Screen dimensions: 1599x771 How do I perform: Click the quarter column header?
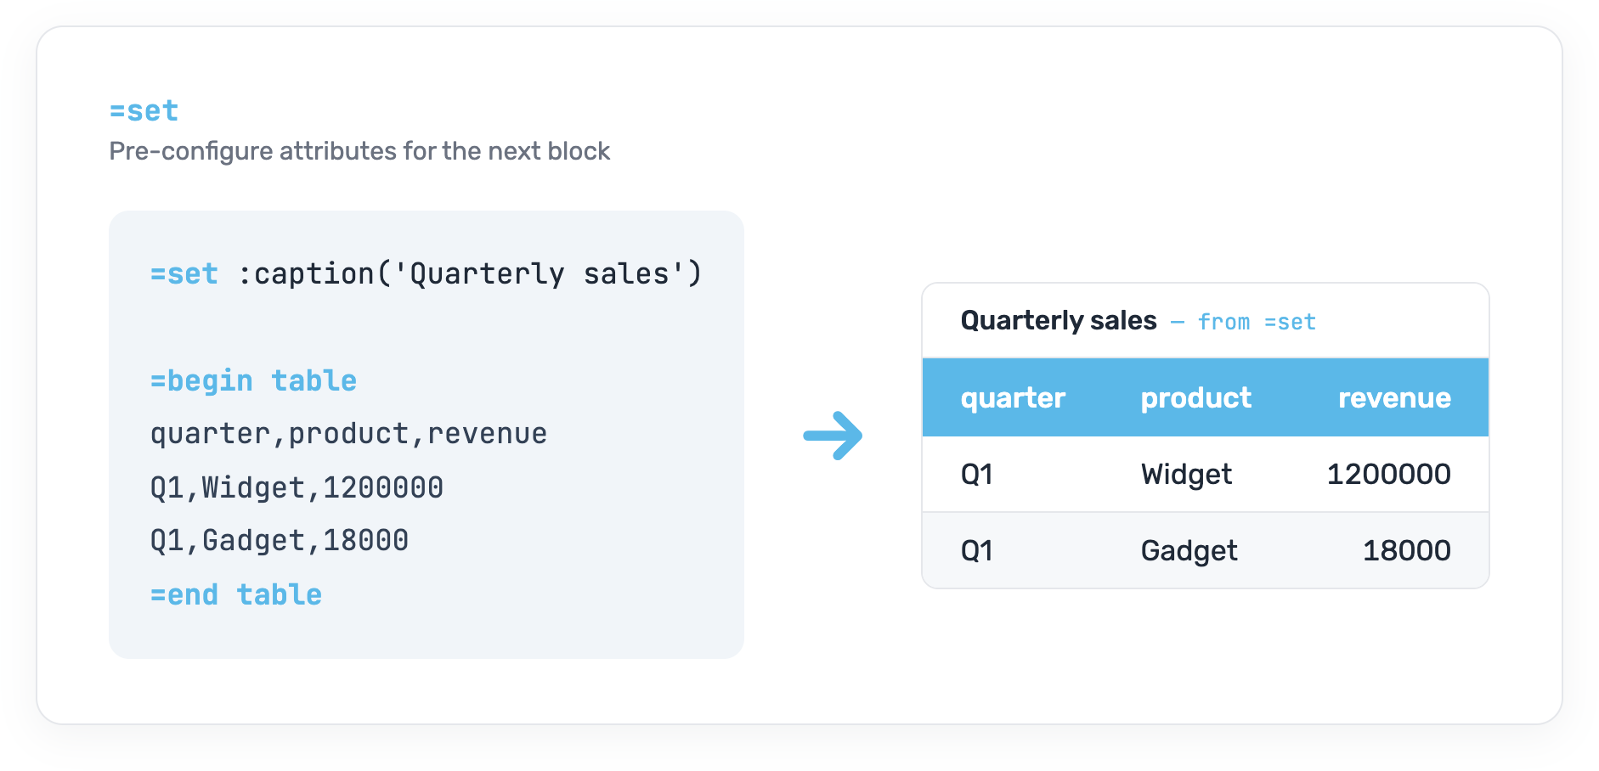point(1013,398)
